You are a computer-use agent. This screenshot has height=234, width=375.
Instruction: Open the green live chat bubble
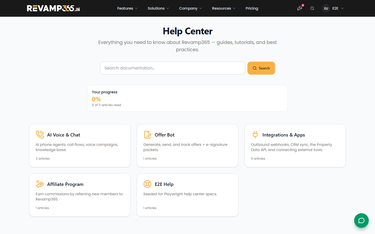coord(361,220)
